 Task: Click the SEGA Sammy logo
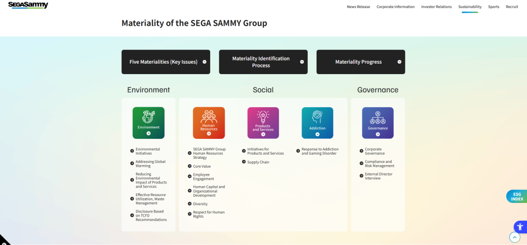pos(28,5)
